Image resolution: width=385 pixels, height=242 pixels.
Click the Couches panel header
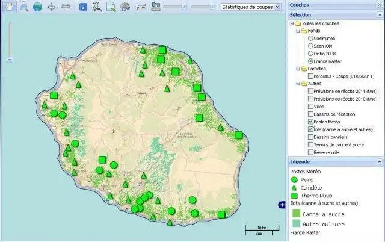tap(336, 5)
